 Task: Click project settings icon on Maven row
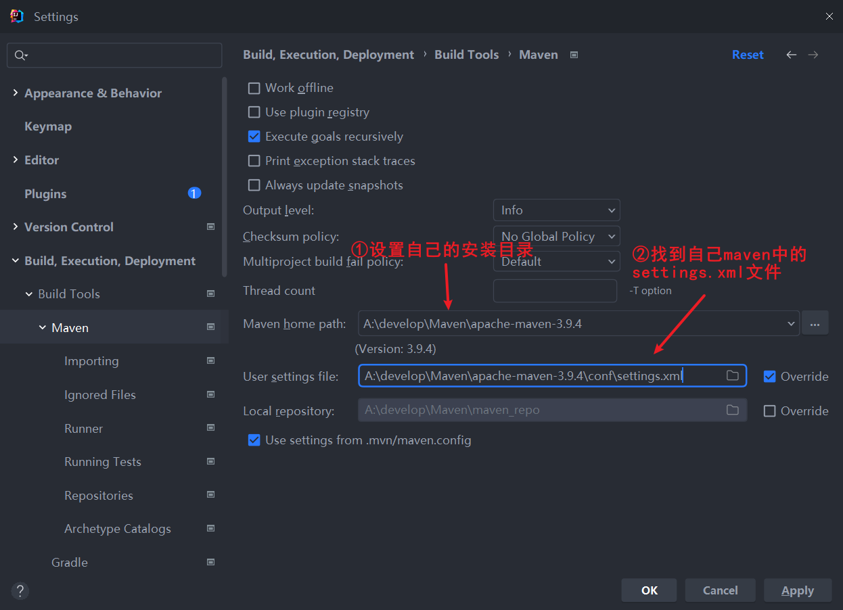tap(210, 327)
